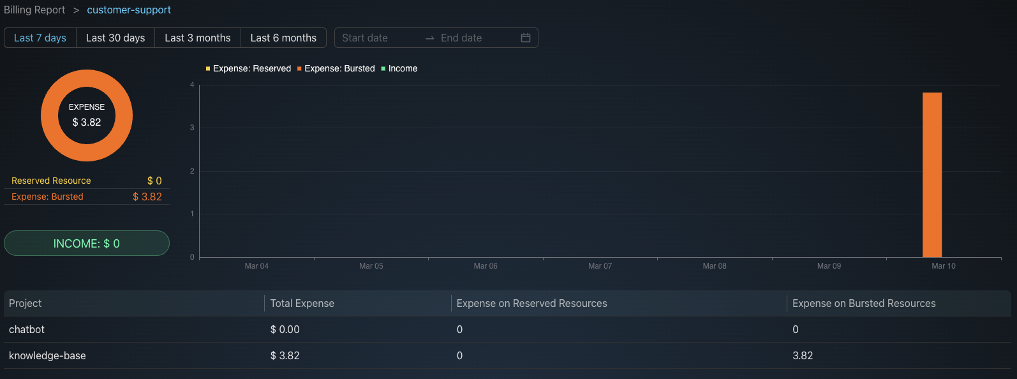Click the calendar icon in date picker
1017x379 pixels.
tap(526, 38)
